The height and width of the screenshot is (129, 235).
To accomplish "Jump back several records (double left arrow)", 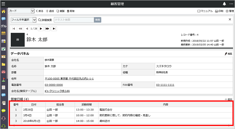I will pos(20,29).
